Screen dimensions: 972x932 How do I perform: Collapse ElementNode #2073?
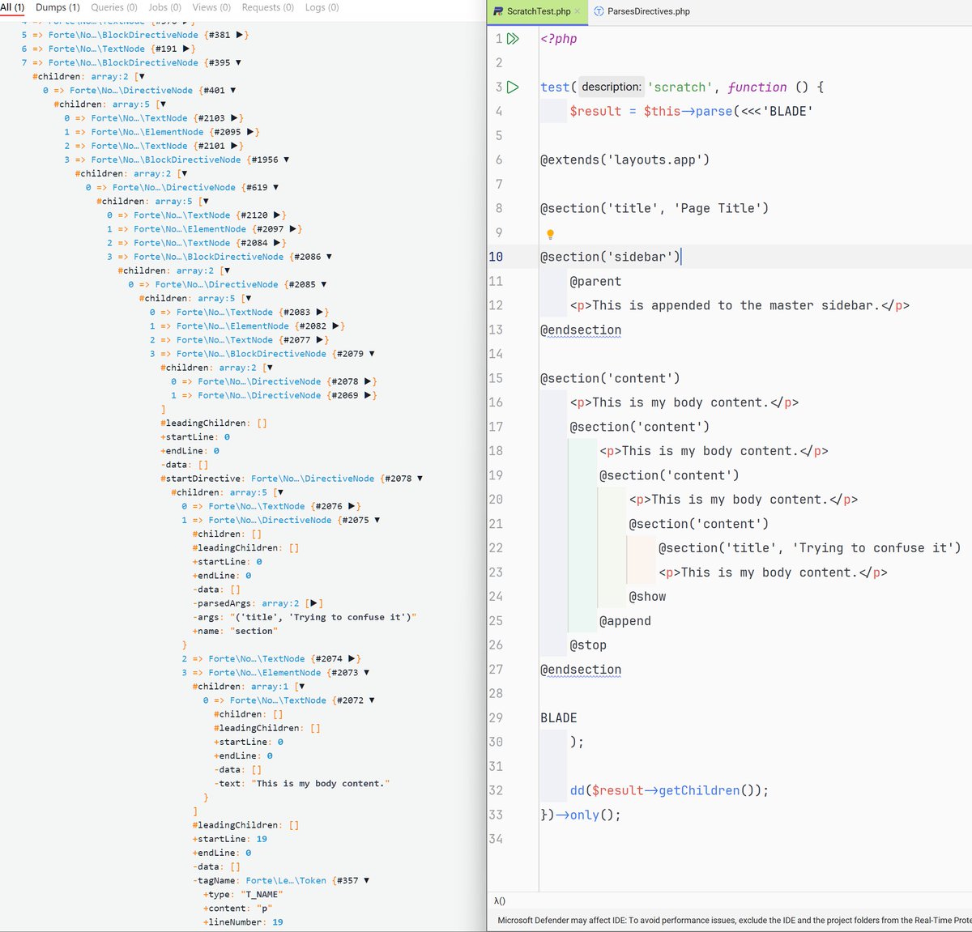366,673
